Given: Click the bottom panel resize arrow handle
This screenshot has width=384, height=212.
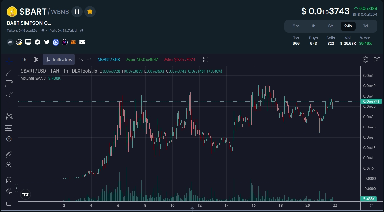Looking at the screenshot, I should [x=192, y=210].
